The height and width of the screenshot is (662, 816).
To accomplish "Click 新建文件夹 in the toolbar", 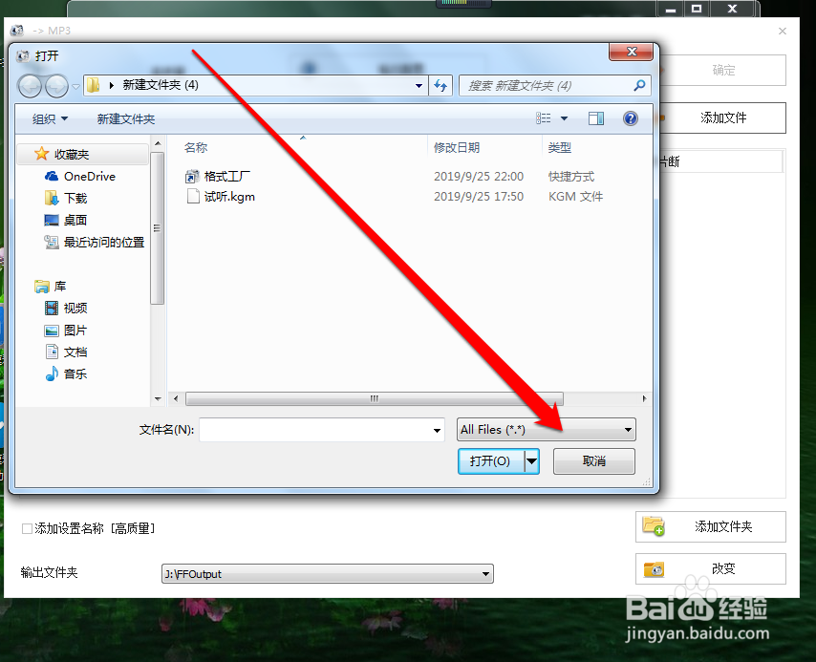I will [x=127, y=117].
